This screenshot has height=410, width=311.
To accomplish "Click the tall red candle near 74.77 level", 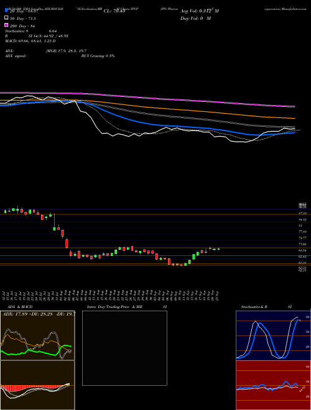I will coord(67,244).
